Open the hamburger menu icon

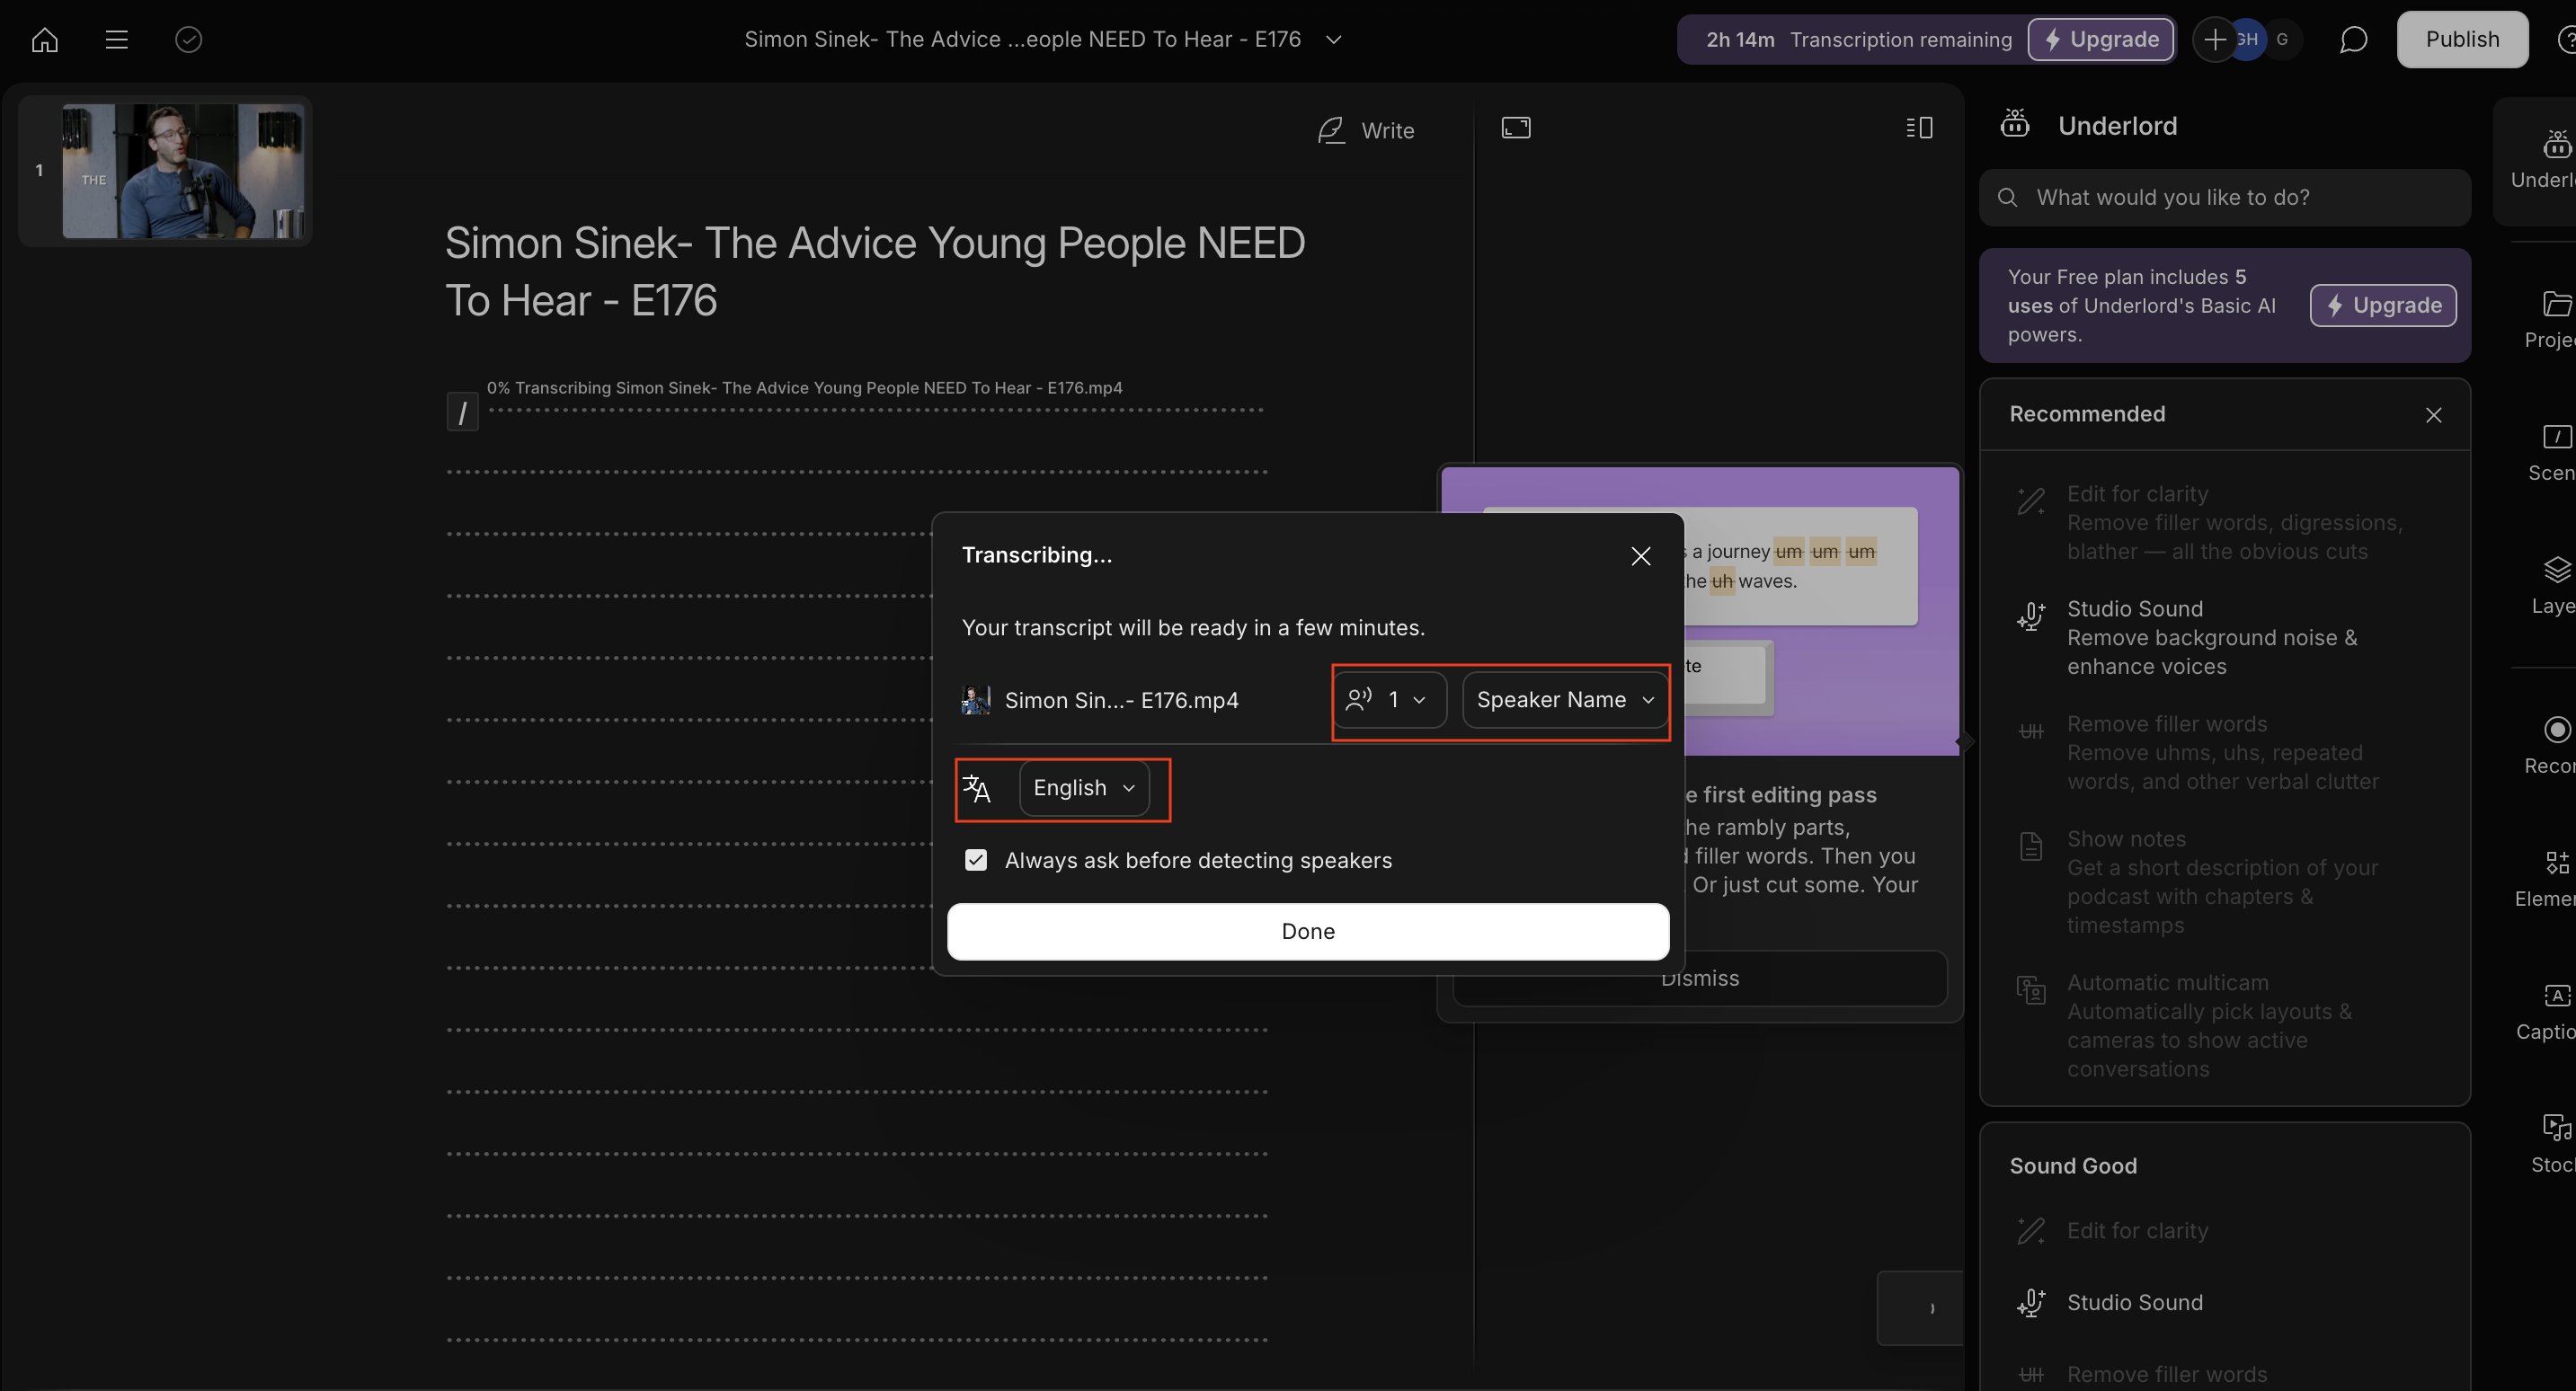[x=117, y=40]
